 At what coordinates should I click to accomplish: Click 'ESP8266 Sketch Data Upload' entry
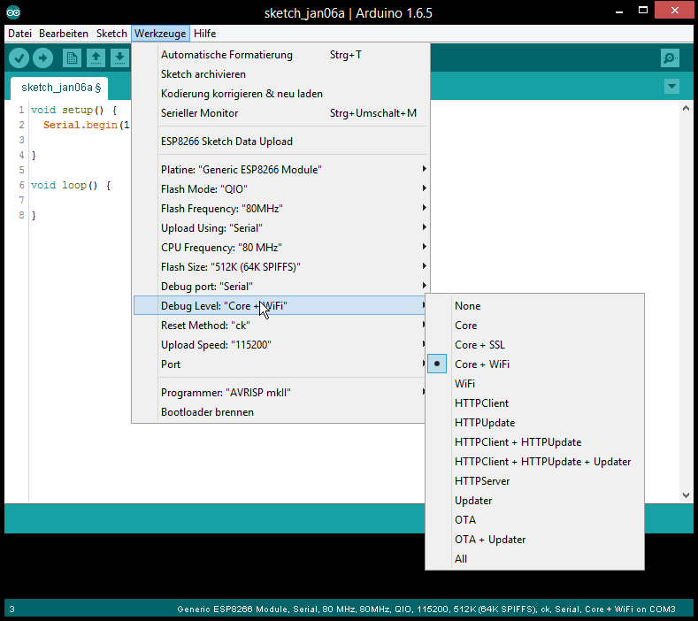(x=226, y=142)
